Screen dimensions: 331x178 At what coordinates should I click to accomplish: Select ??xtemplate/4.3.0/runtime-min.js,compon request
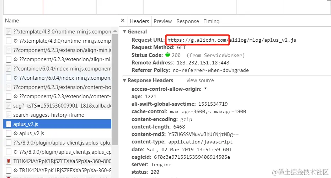coord(57,31)
